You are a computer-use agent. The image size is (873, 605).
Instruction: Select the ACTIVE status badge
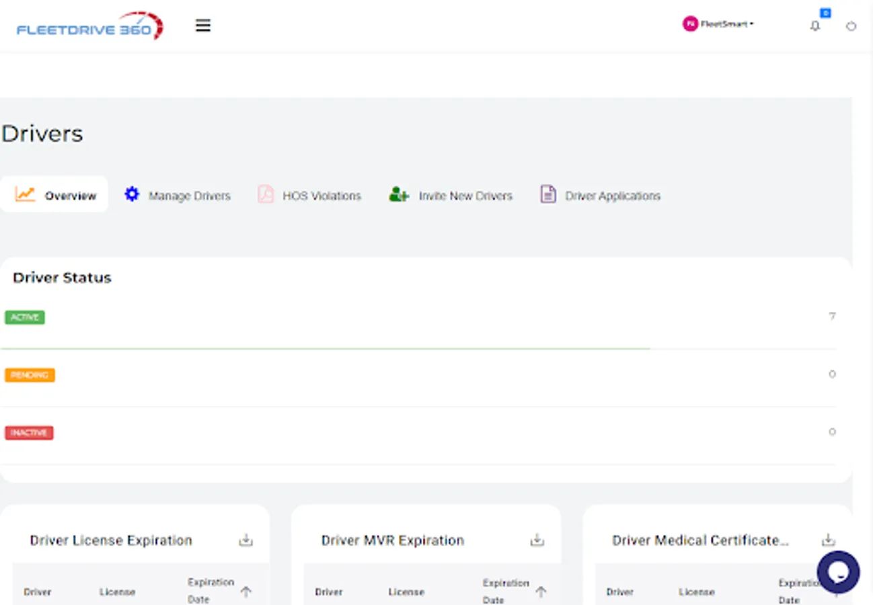(24, 317)
